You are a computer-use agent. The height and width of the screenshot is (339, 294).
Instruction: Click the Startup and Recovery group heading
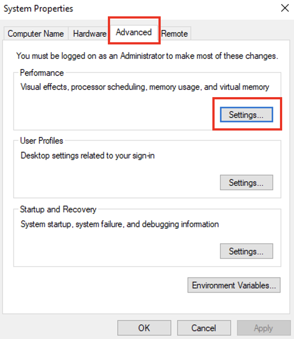tap(58, 209)
